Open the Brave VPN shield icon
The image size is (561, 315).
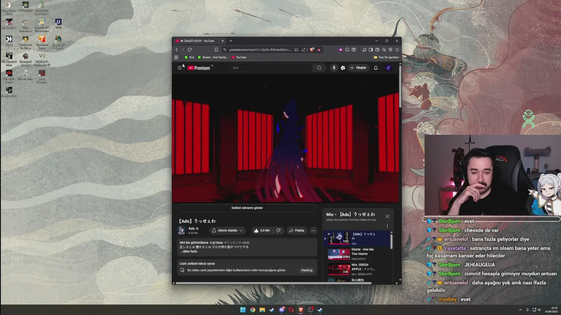pyautogui.click(x=391, y=49)
